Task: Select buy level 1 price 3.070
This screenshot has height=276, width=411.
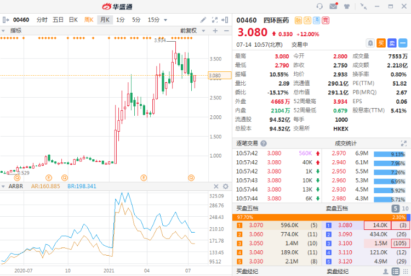Action: click(x=256, y=226)
